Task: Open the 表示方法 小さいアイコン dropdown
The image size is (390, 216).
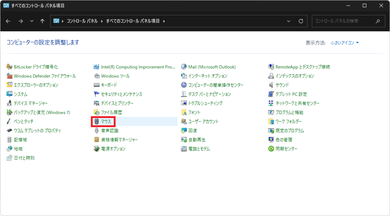Action: [345, 43]
